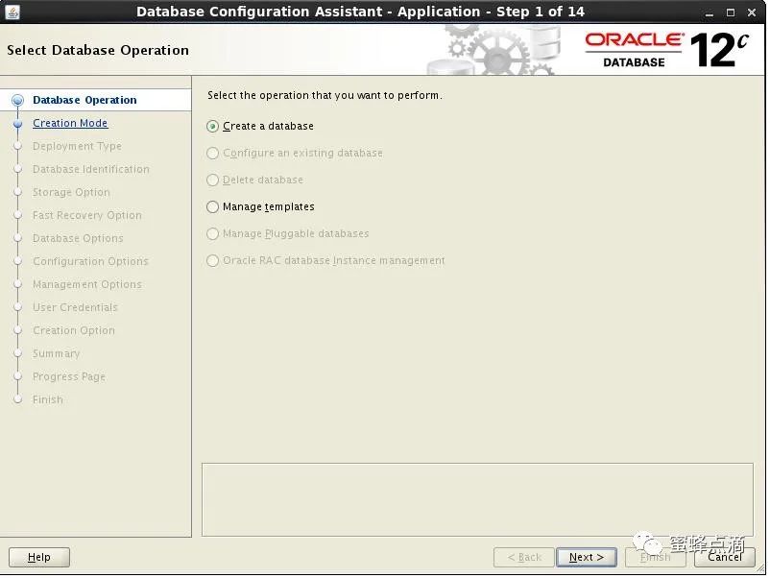Open the Creation Mode step link
The height and width of the screenshot is (578, 770).
(x=70, y=123)
